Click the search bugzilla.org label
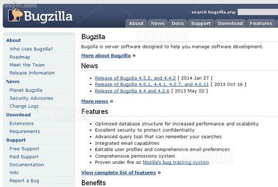Viewport: 278px width, 187px height. pyautogui.click(x=214, y=12)
